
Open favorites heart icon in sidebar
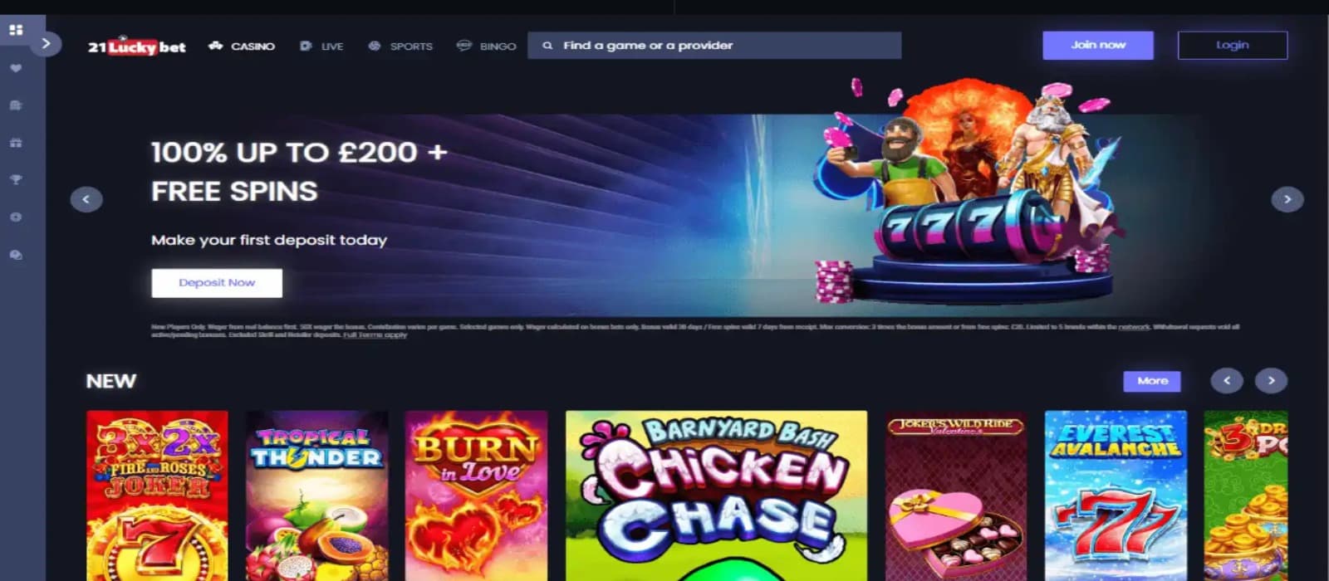[x=16, y=68]
